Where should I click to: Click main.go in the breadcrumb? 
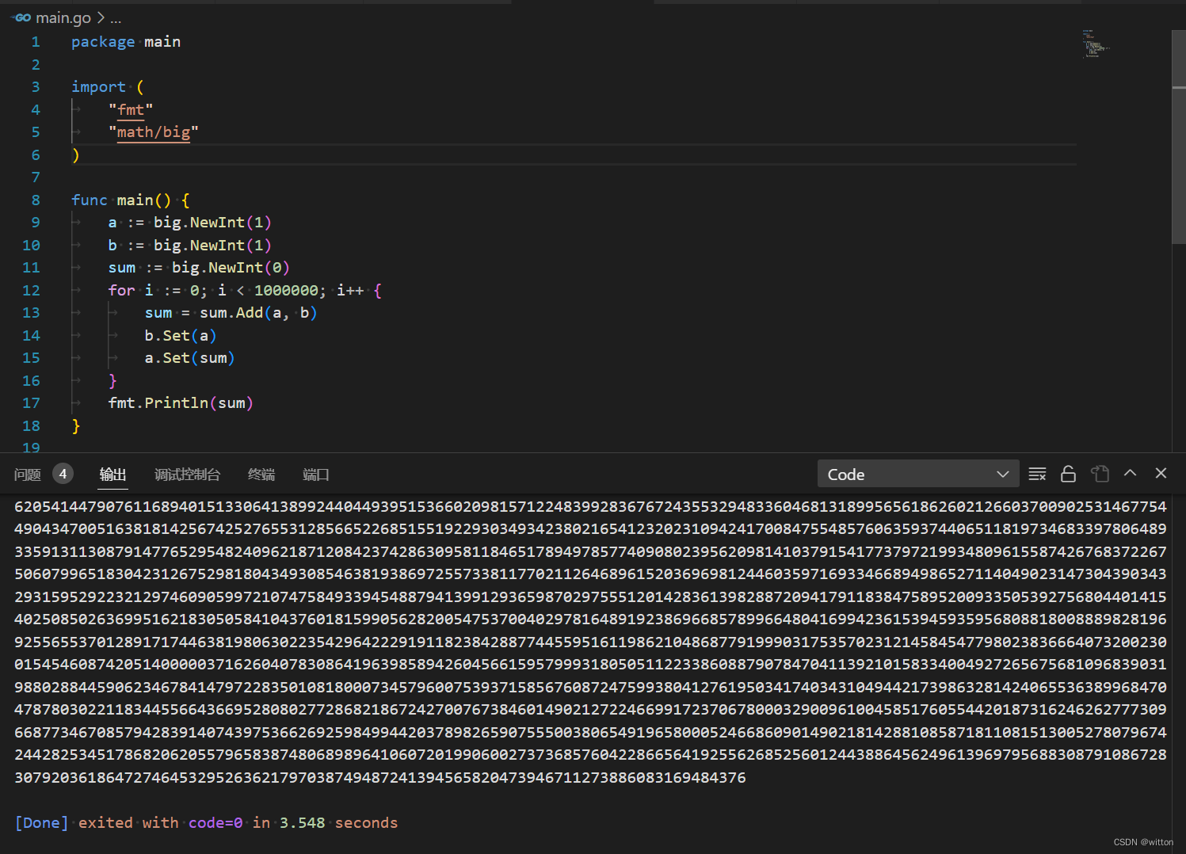point(63,17)
